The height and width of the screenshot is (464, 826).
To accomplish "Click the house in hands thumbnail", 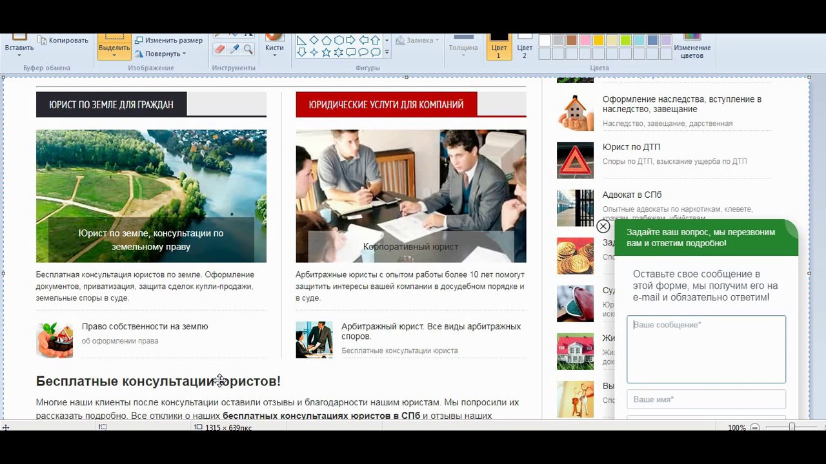I will pos(575,113).
